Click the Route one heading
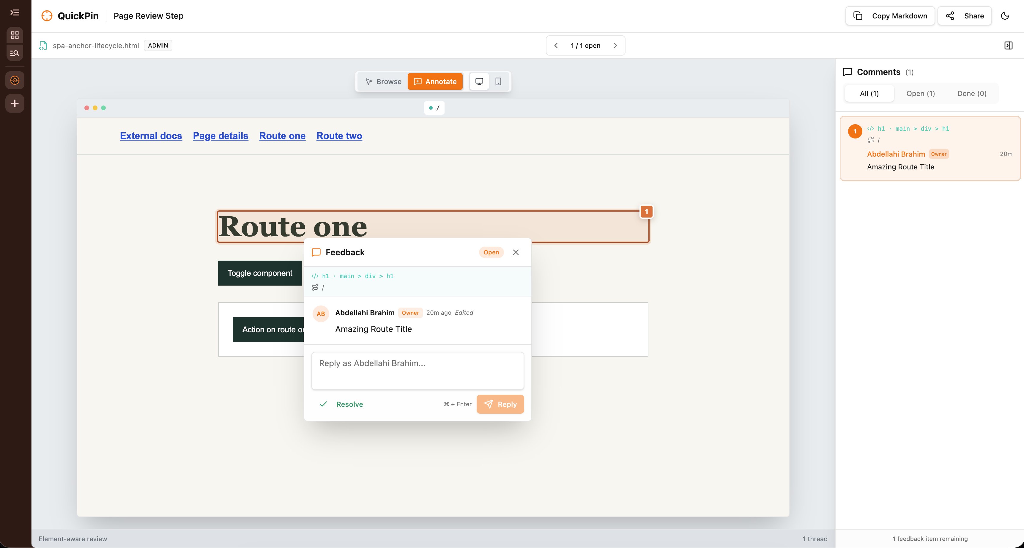This screenshot has width=1024, height=548. [x=293, y=227]
